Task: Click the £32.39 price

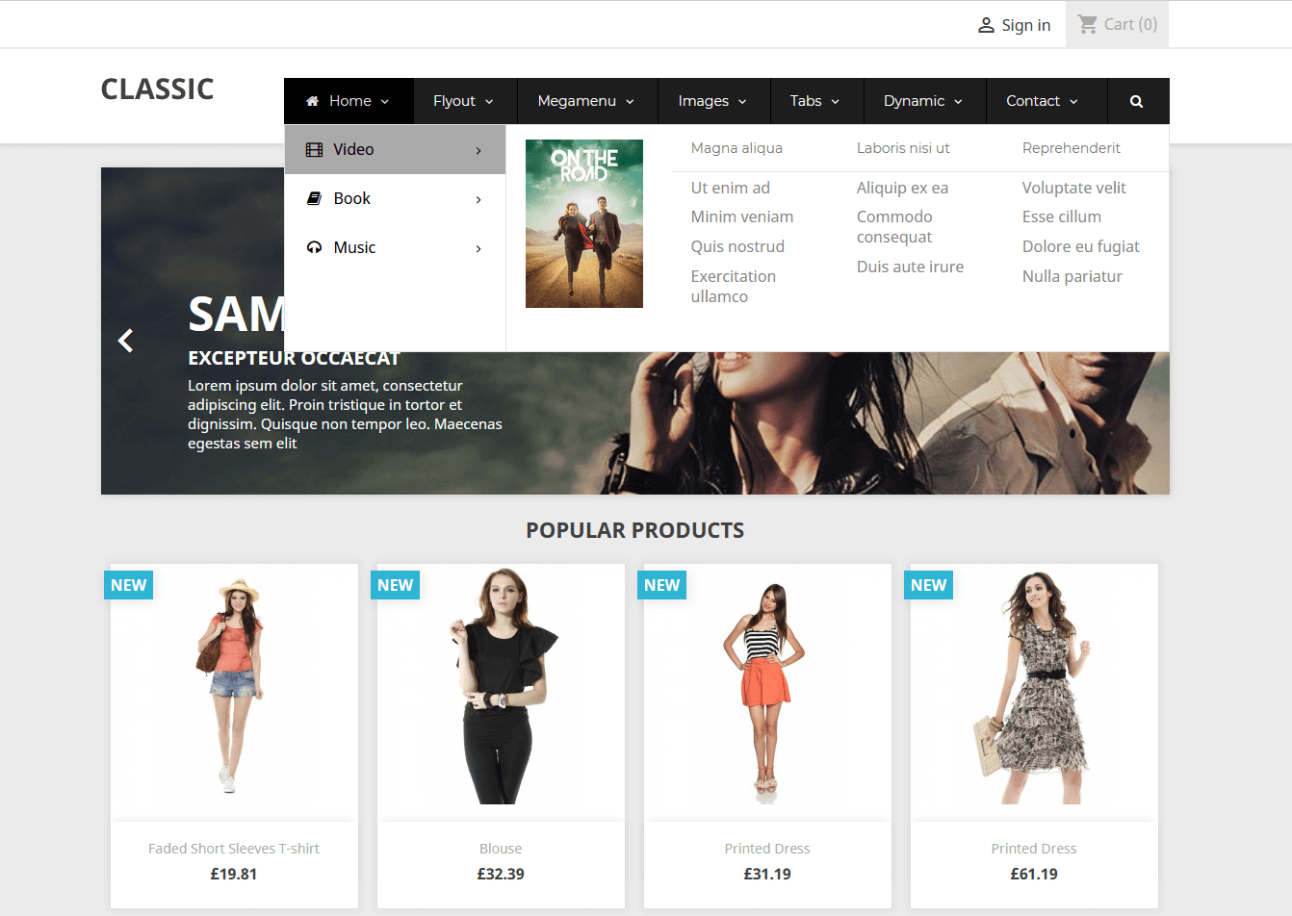Action: (501, 874)
